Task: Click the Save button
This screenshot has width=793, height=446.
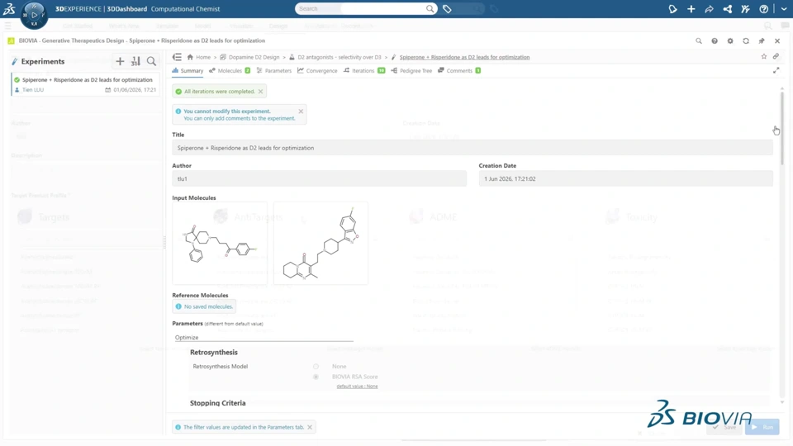Action: point(724,427)
